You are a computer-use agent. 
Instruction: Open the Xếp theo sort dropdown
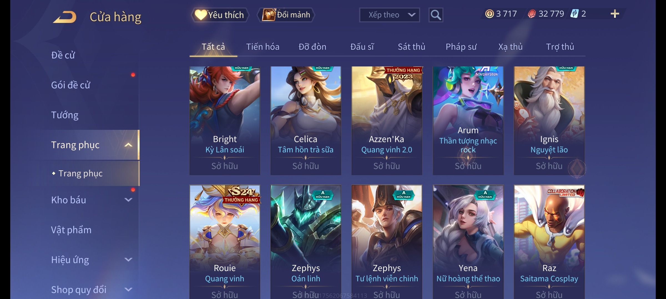(x=389, y=15)
